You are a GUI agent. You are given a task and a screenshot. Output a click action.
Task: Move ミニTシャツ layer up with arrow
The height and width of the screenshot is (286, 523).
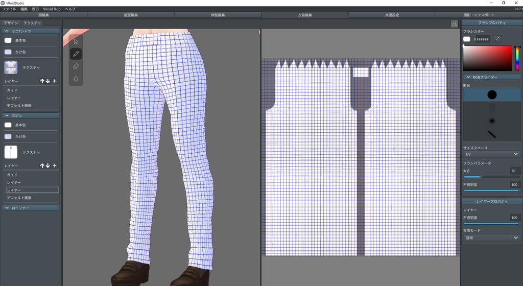(42, 81)
